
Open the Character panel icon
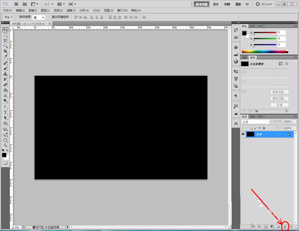(x=236, y=124)
